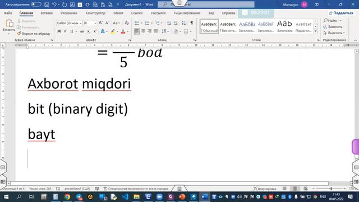Clear all formatting icon
This screenshot has height=202, width=359.
point(127,23)
